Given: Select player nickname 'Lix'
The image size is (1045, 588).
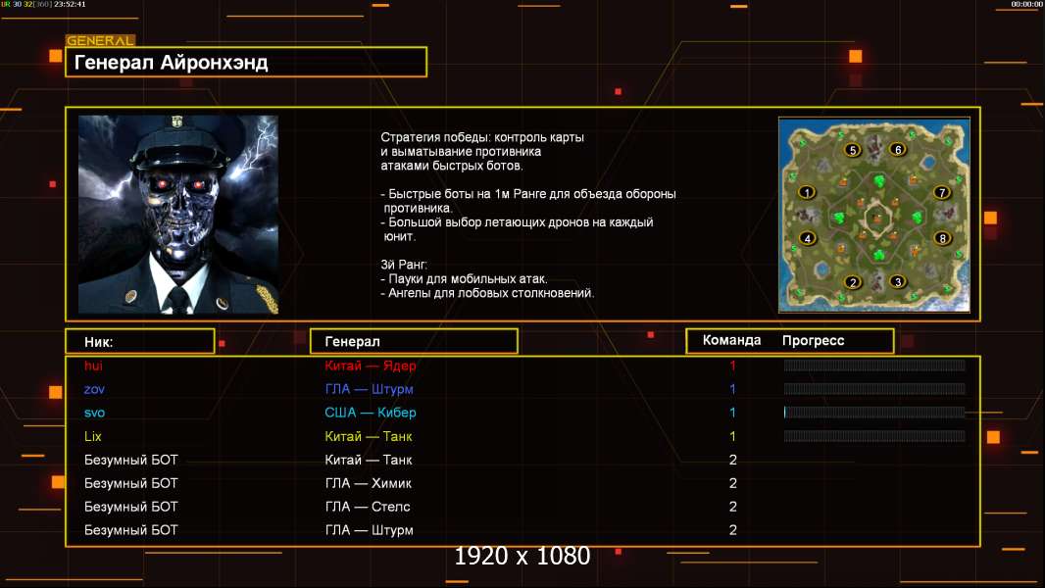Looking at the screenshot, I should point(92,436).
